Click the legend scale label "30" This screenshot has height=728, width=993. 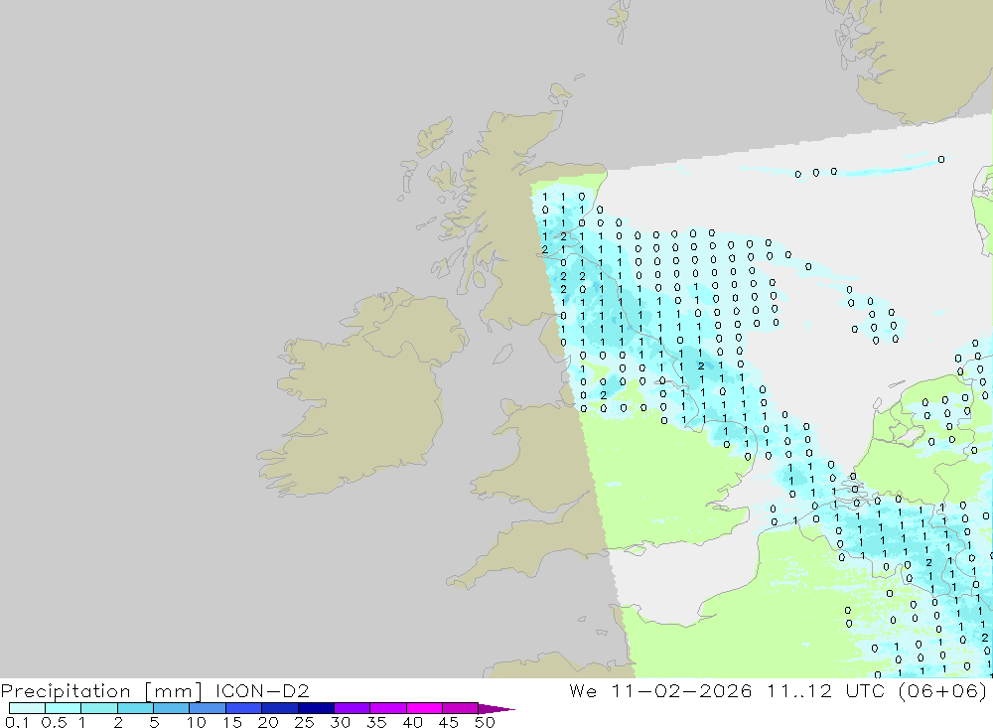coord(340,722)
